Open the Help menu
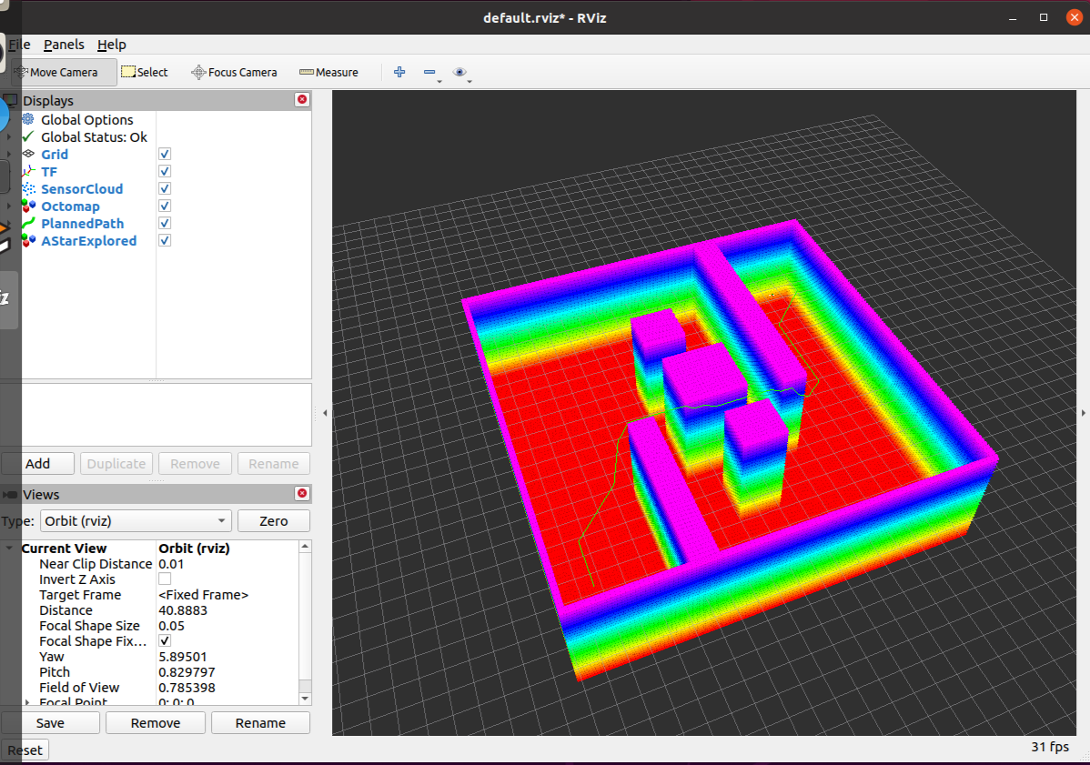This screenshot has width=1090, height=765. pyautogui.click(x=111, y=45)
